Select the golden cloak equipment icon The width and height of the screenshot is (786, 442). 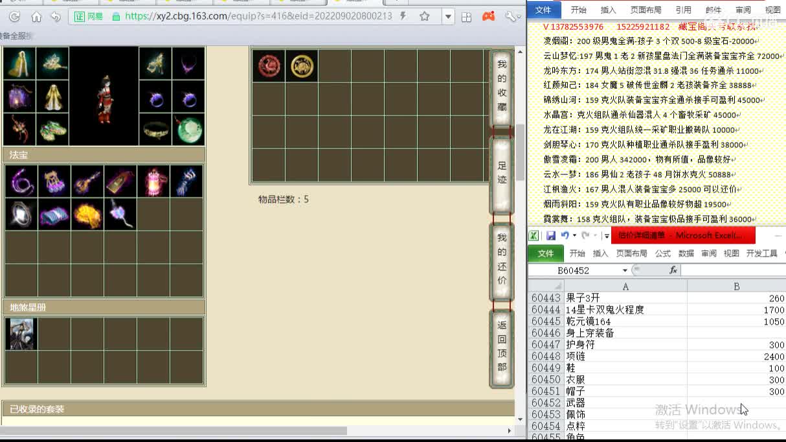click(19, 63)
